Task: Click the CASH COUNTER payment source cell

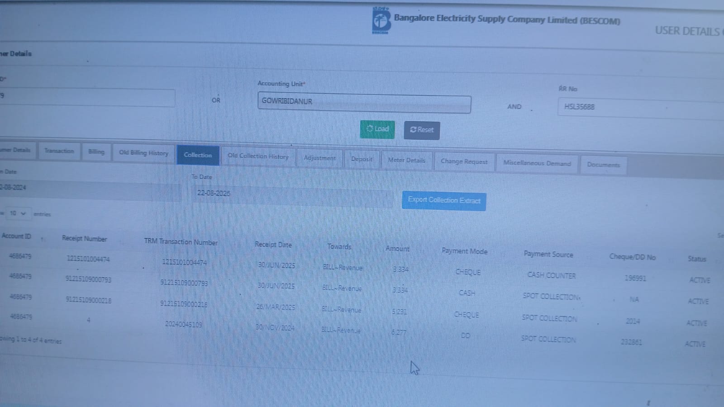Action: point(552,275)
